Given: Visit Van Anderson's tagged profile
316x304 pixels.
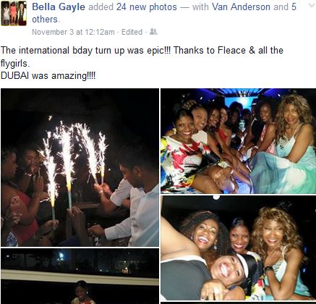Looking at the screenshot, I should pyautogui.click(x=241, y=7).
